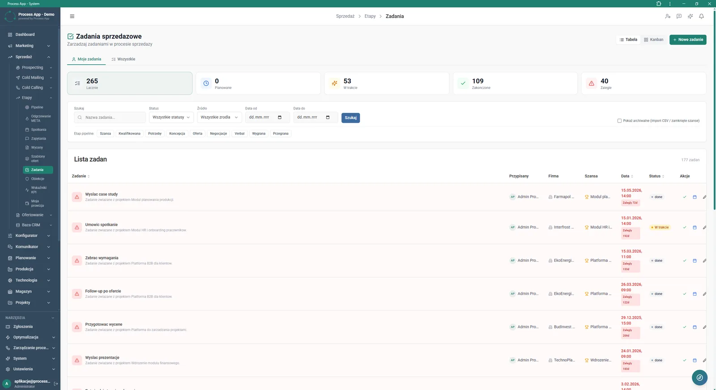Screen dimensions: 716x390
Task: Open Pipeline in the Etapy submenu
Action: pyautogui.click(x=38, y=107)
